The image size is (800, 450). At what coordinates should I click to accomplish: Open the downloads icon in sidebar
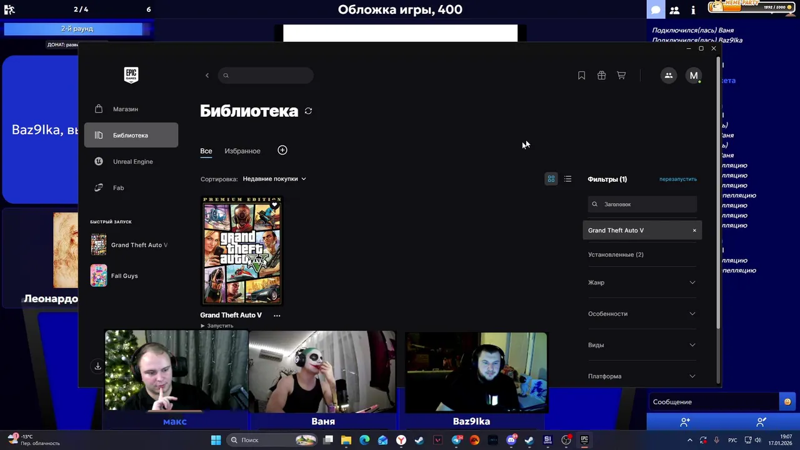[x=97, y=367]
